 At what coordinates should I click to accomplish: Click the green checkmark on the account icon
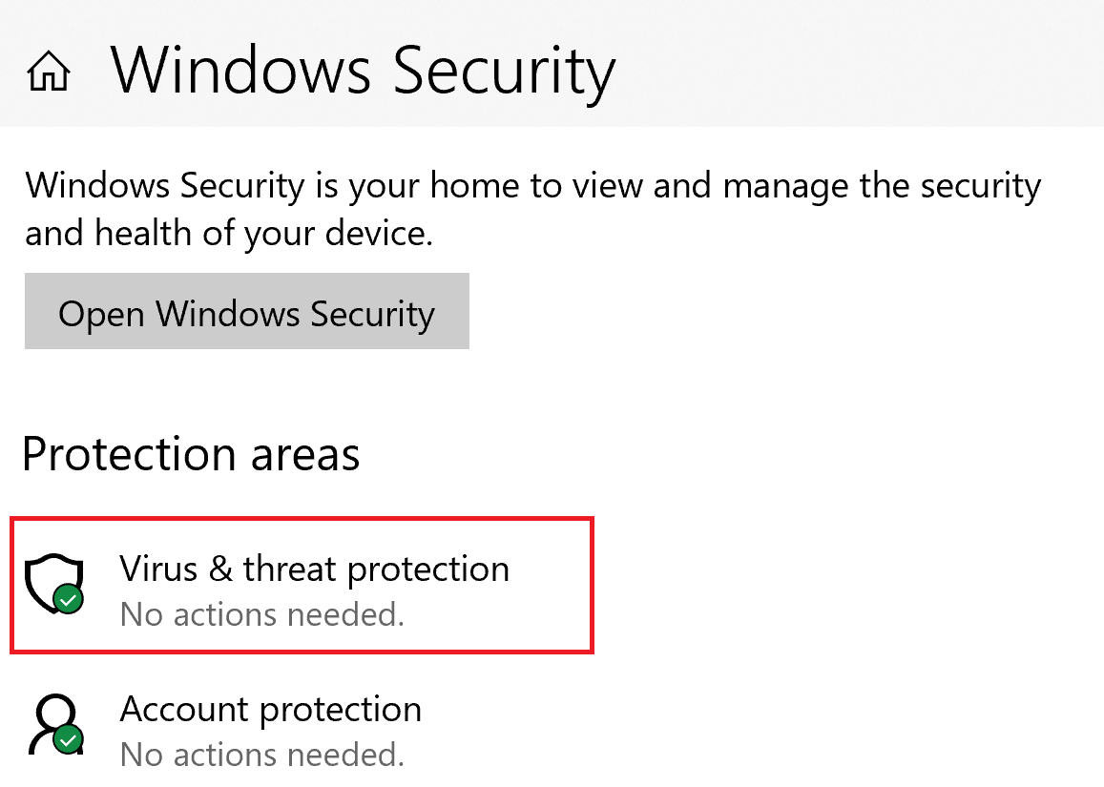68,740
